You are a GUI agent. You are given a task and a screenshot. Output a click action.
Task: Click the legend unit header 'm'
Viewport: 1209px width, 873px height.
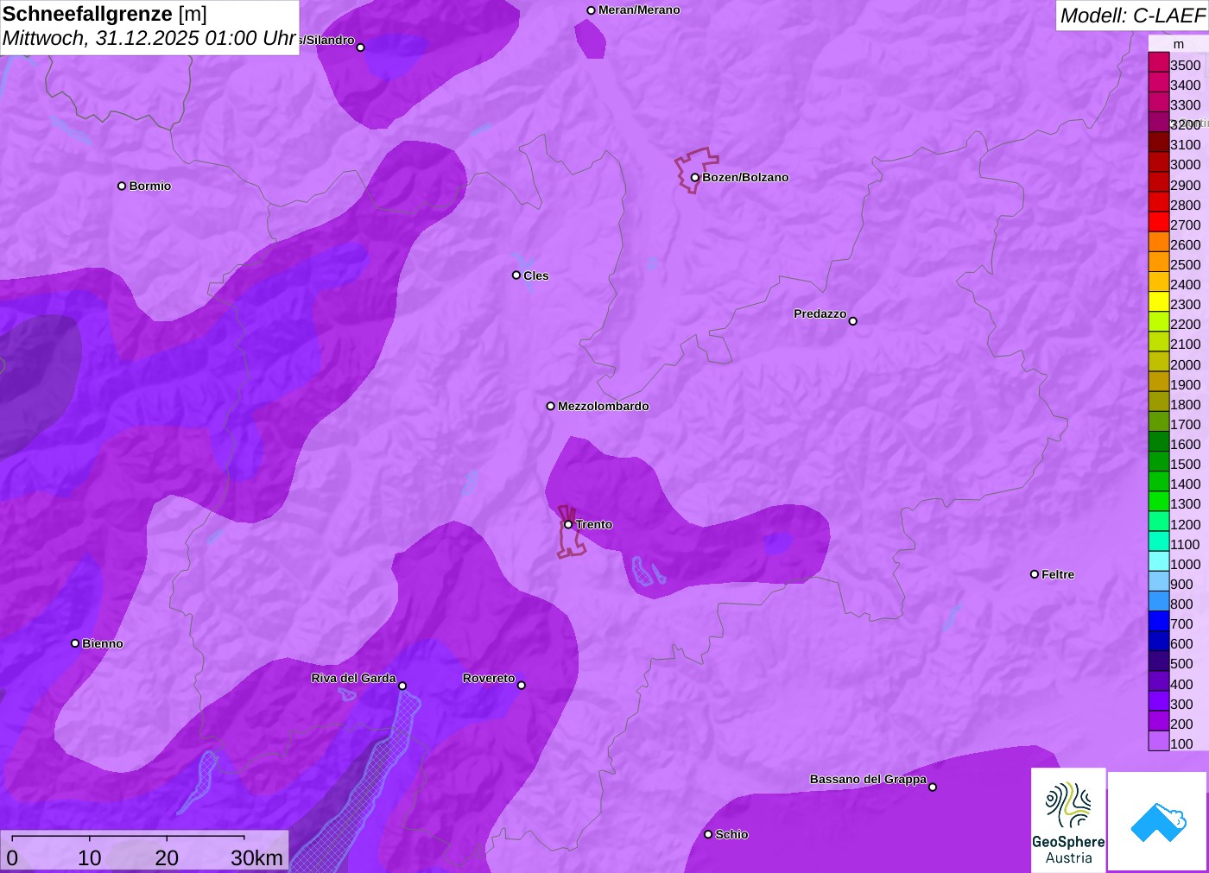pyautogui.click(x=1179, y=44)
